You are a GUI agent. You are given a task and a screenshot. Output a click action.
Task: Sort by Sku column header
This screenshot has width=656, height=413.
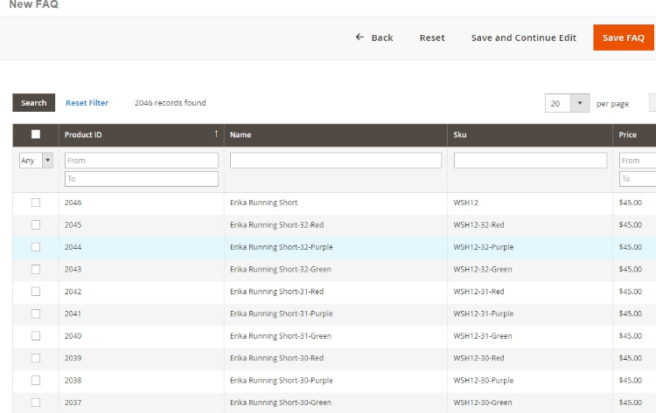point(460,134)
